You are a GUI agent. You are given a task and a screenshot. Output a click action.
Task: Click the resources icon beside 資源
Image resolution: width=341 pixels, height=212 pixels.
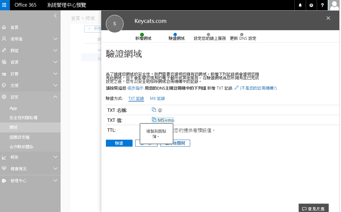click(x=4, y=62)
